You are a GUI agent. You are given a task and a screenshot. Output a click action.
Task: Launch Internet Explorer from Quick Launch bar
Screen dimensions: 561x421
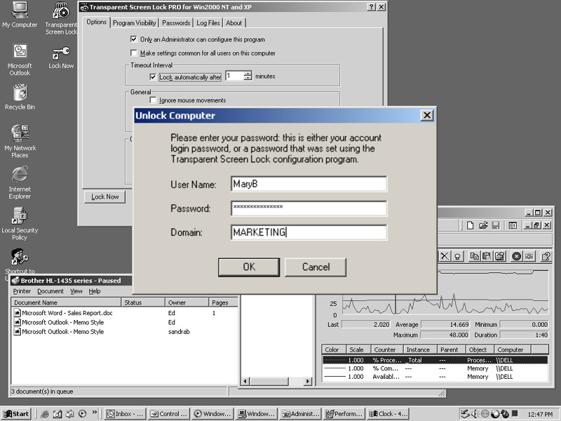45,414
